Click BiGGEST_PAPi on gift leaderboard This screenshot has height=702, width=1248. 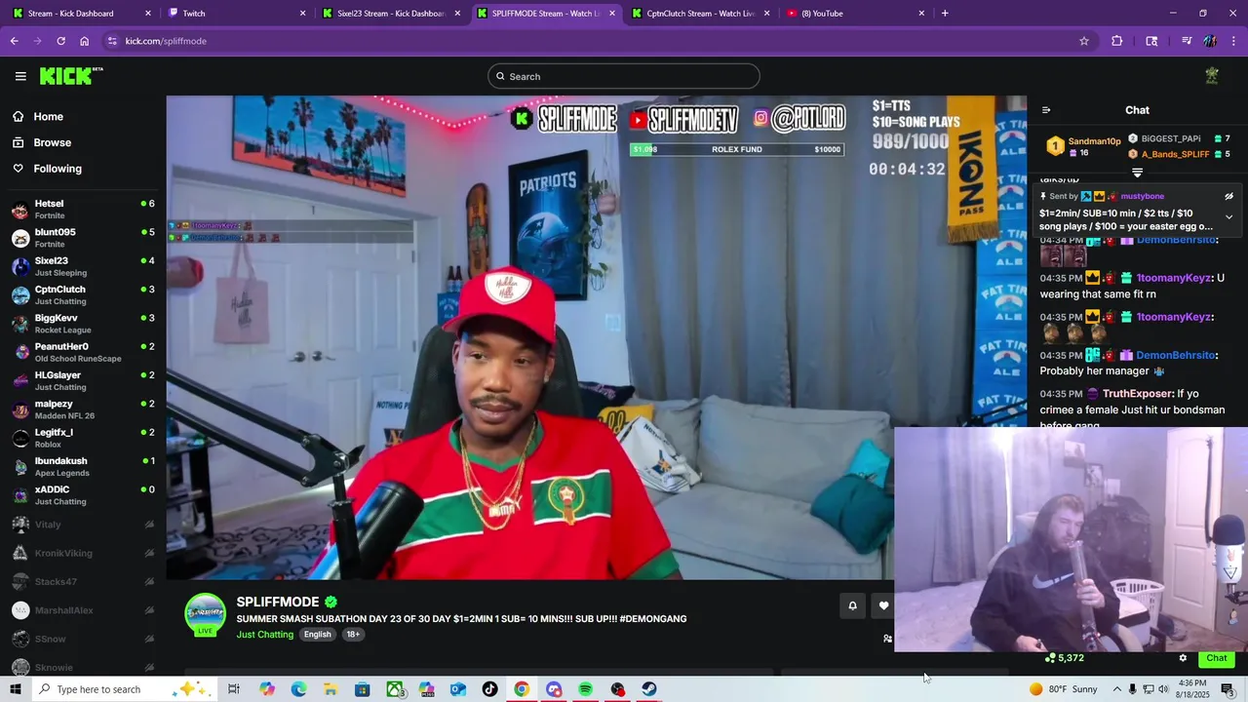point(1171,138)
